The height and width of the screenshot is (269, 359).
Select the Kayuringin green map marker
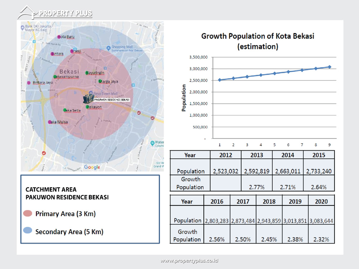click(87, 73)
